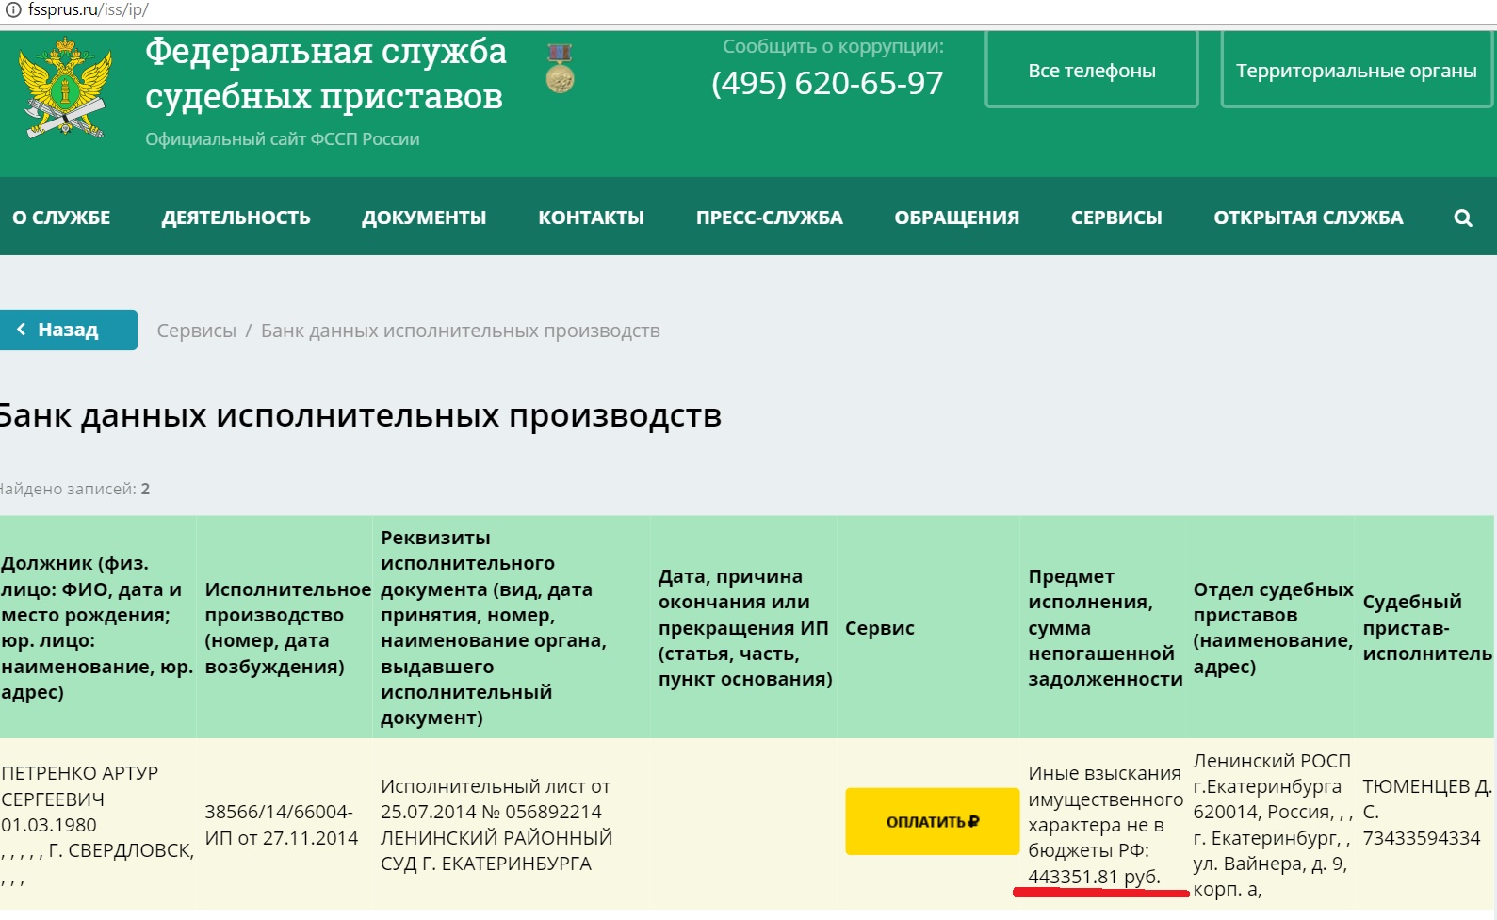The height and width of the screenshot is (920, 1497).
Task: Click the site info icon in address bar
Action: [x=13, y=10]
